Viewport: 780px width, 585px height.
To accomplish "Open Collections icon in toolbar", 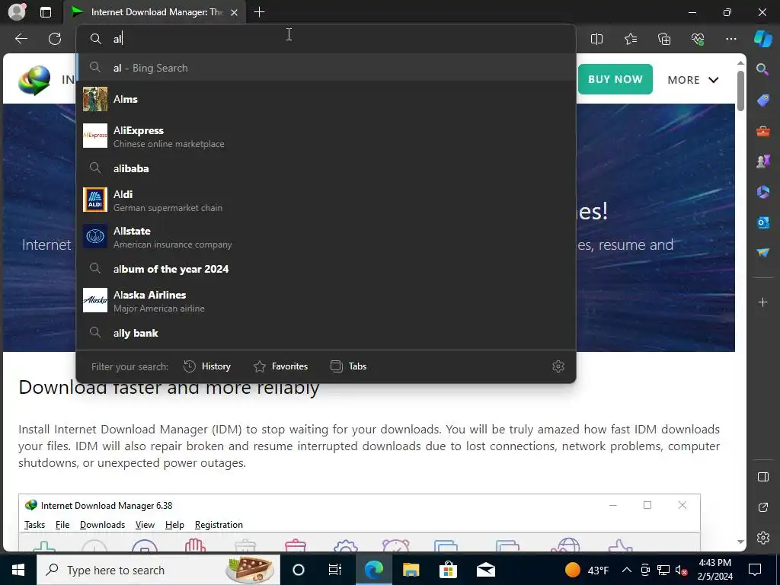I will tap(664, 39).
